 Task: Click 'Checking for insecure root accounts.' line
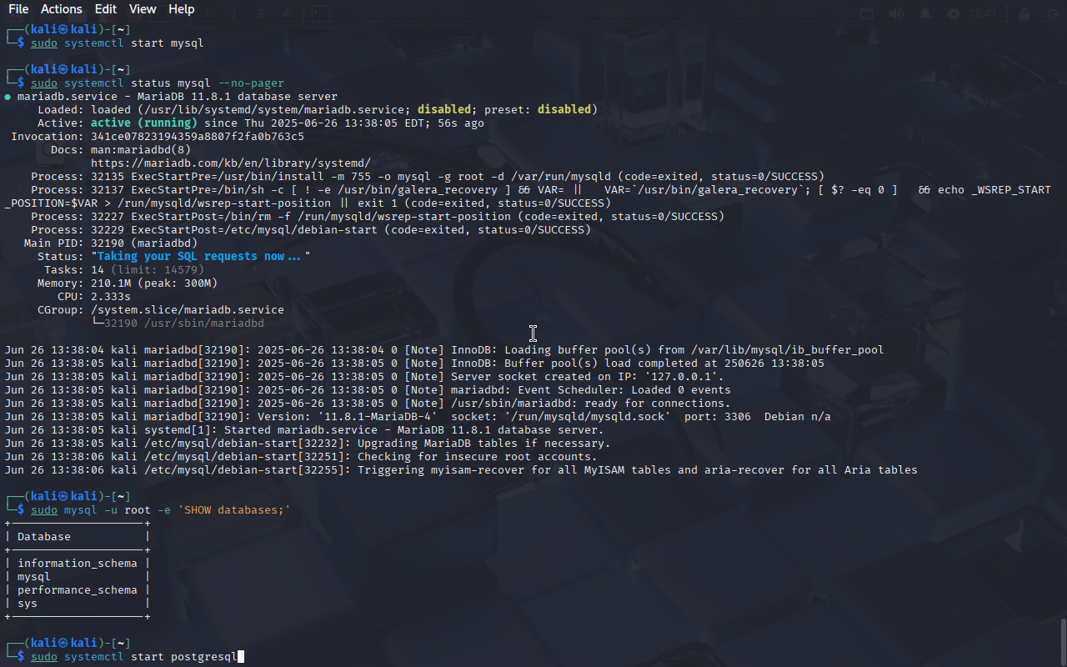tap(301, 456)
